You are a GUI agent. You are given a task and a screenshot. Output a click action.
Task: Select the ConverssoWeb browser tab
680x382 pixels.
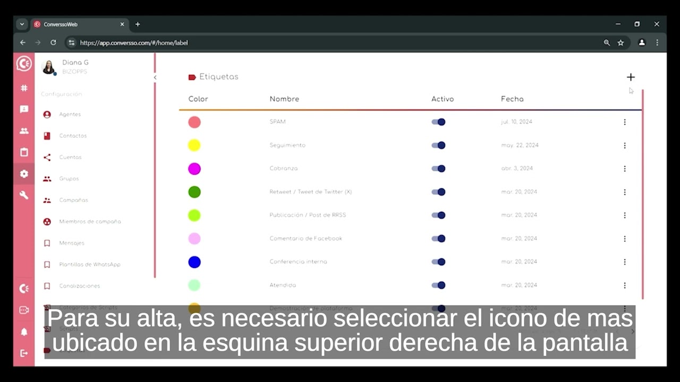click(80, 24)
